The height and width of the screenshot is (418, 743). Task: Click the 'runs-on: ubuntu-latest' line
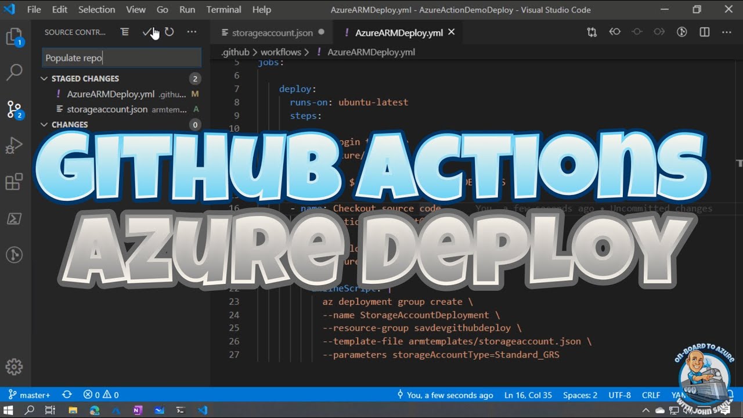[349, 102]
